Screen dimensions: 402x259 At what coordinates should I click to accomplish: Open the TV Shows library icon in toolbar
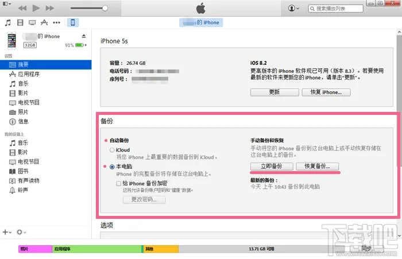[x=32, y=22]
